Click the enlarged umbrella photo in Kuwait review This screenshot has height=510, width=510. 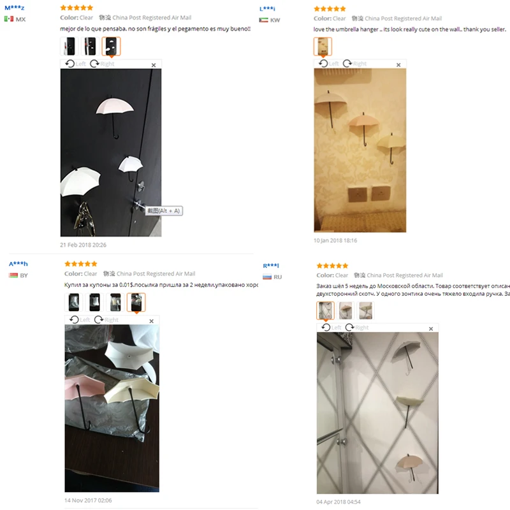[360, 150]
